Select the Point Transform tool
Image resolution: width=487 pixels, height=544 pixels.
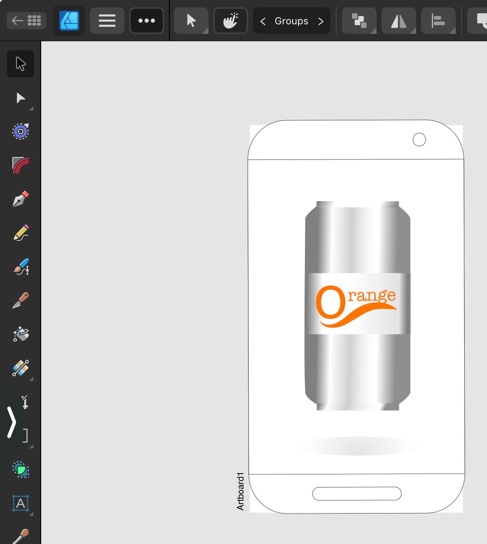point(21,131)
